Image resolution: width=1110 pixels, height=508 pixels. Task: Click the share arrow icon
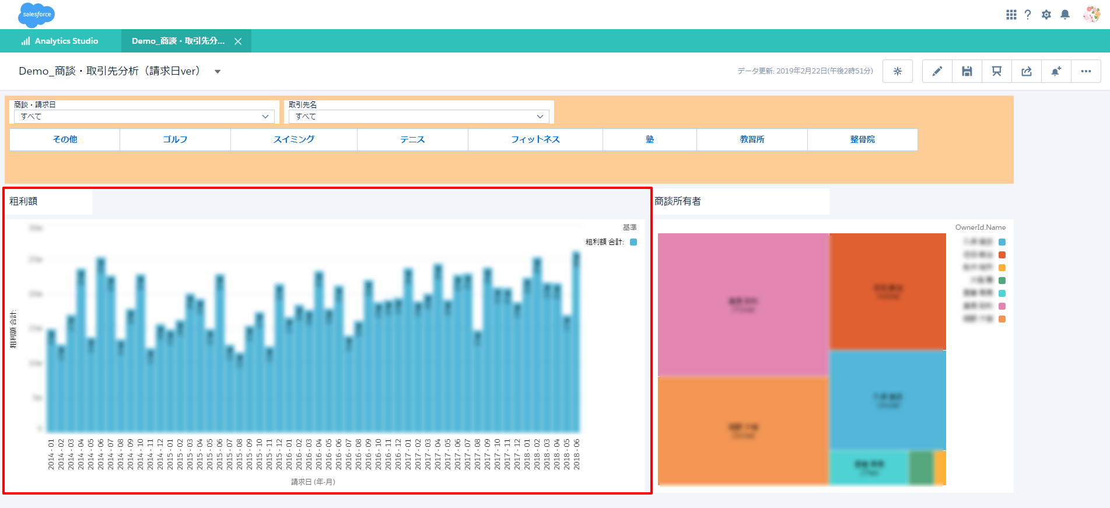click(1027, 71)
